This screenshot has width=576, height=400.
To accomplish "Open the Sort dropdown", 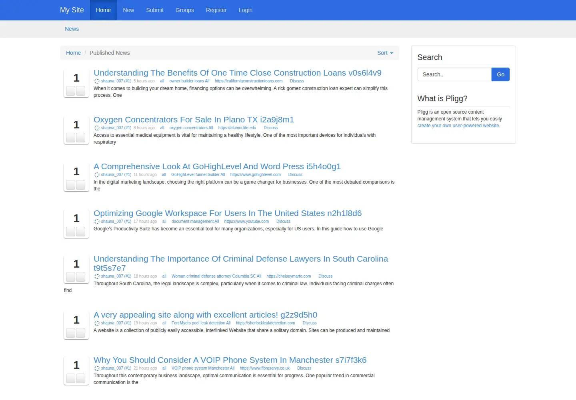I will click(x=385, y=53).
